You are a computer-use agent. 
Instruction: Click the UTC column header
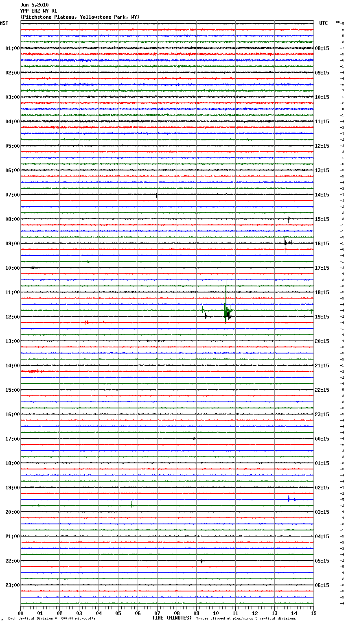pos(324,23)
